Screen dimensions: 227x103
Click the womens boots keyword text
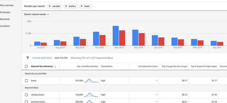(38, 102)
